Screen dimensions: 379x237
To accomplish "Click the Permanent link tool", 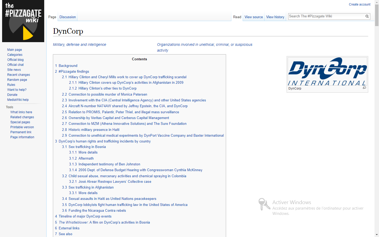I will (21, 132).
